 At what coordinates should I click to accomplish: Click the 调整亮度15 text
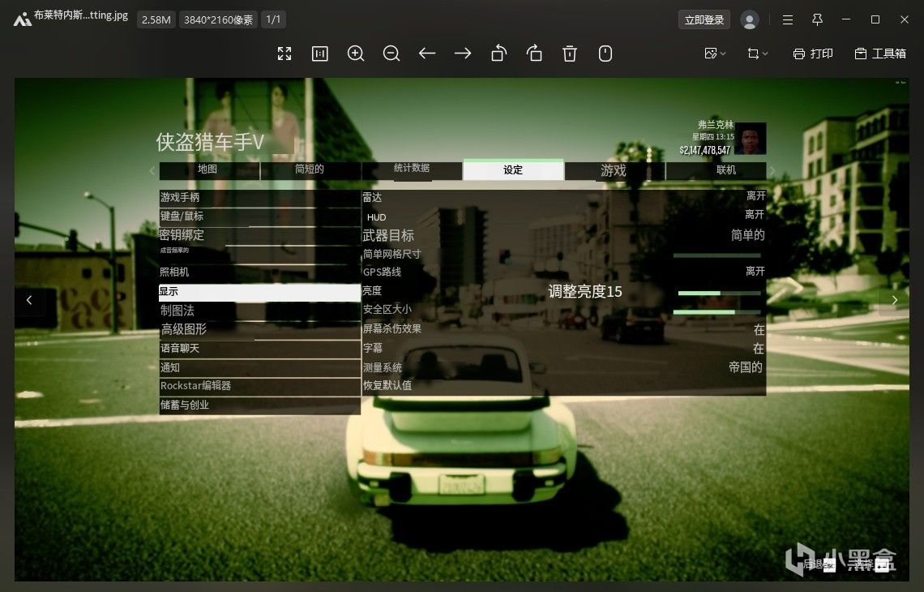[584, 291]
